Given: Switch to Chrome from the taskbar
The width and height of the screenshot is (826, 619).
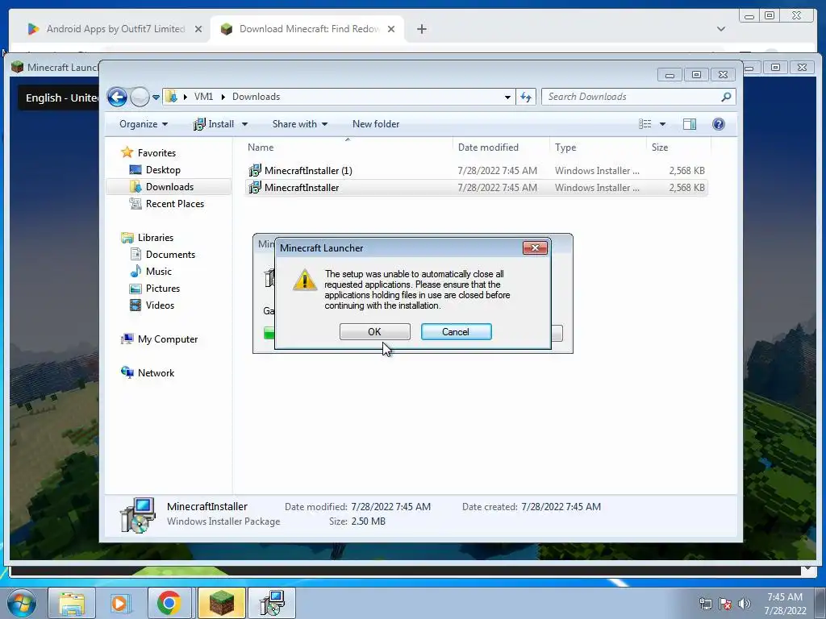Looking at the screenshot, I should pyautogui.click(x=169, y=603).
